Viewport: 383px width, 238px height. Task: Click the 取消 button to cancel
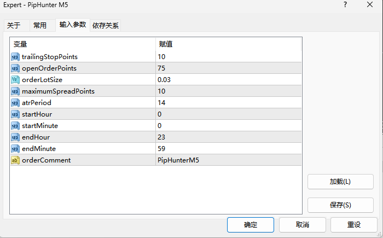[302, 225]
